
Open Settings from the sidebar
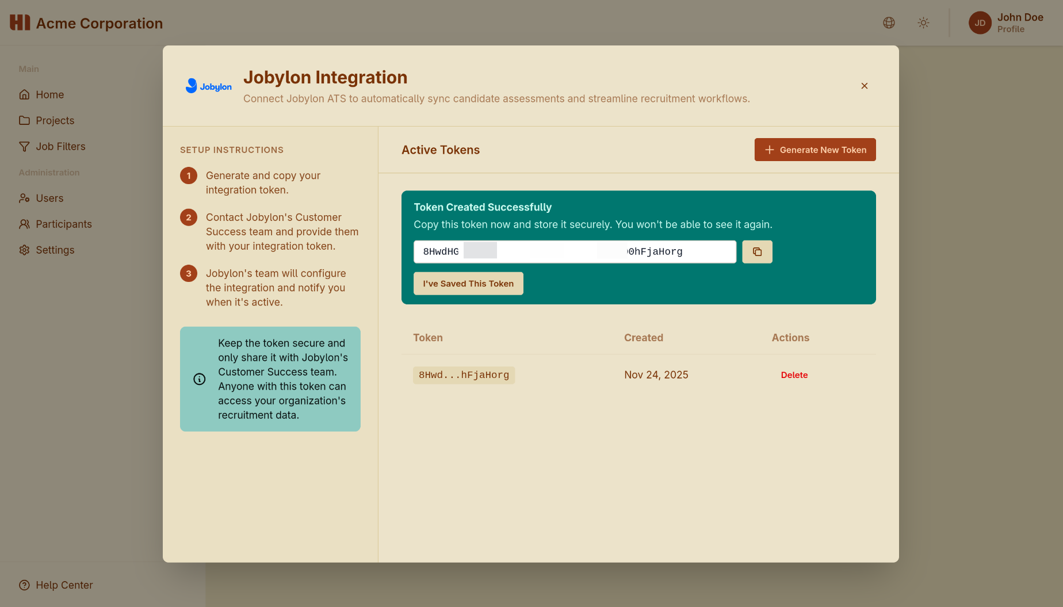tap(55, 250)
